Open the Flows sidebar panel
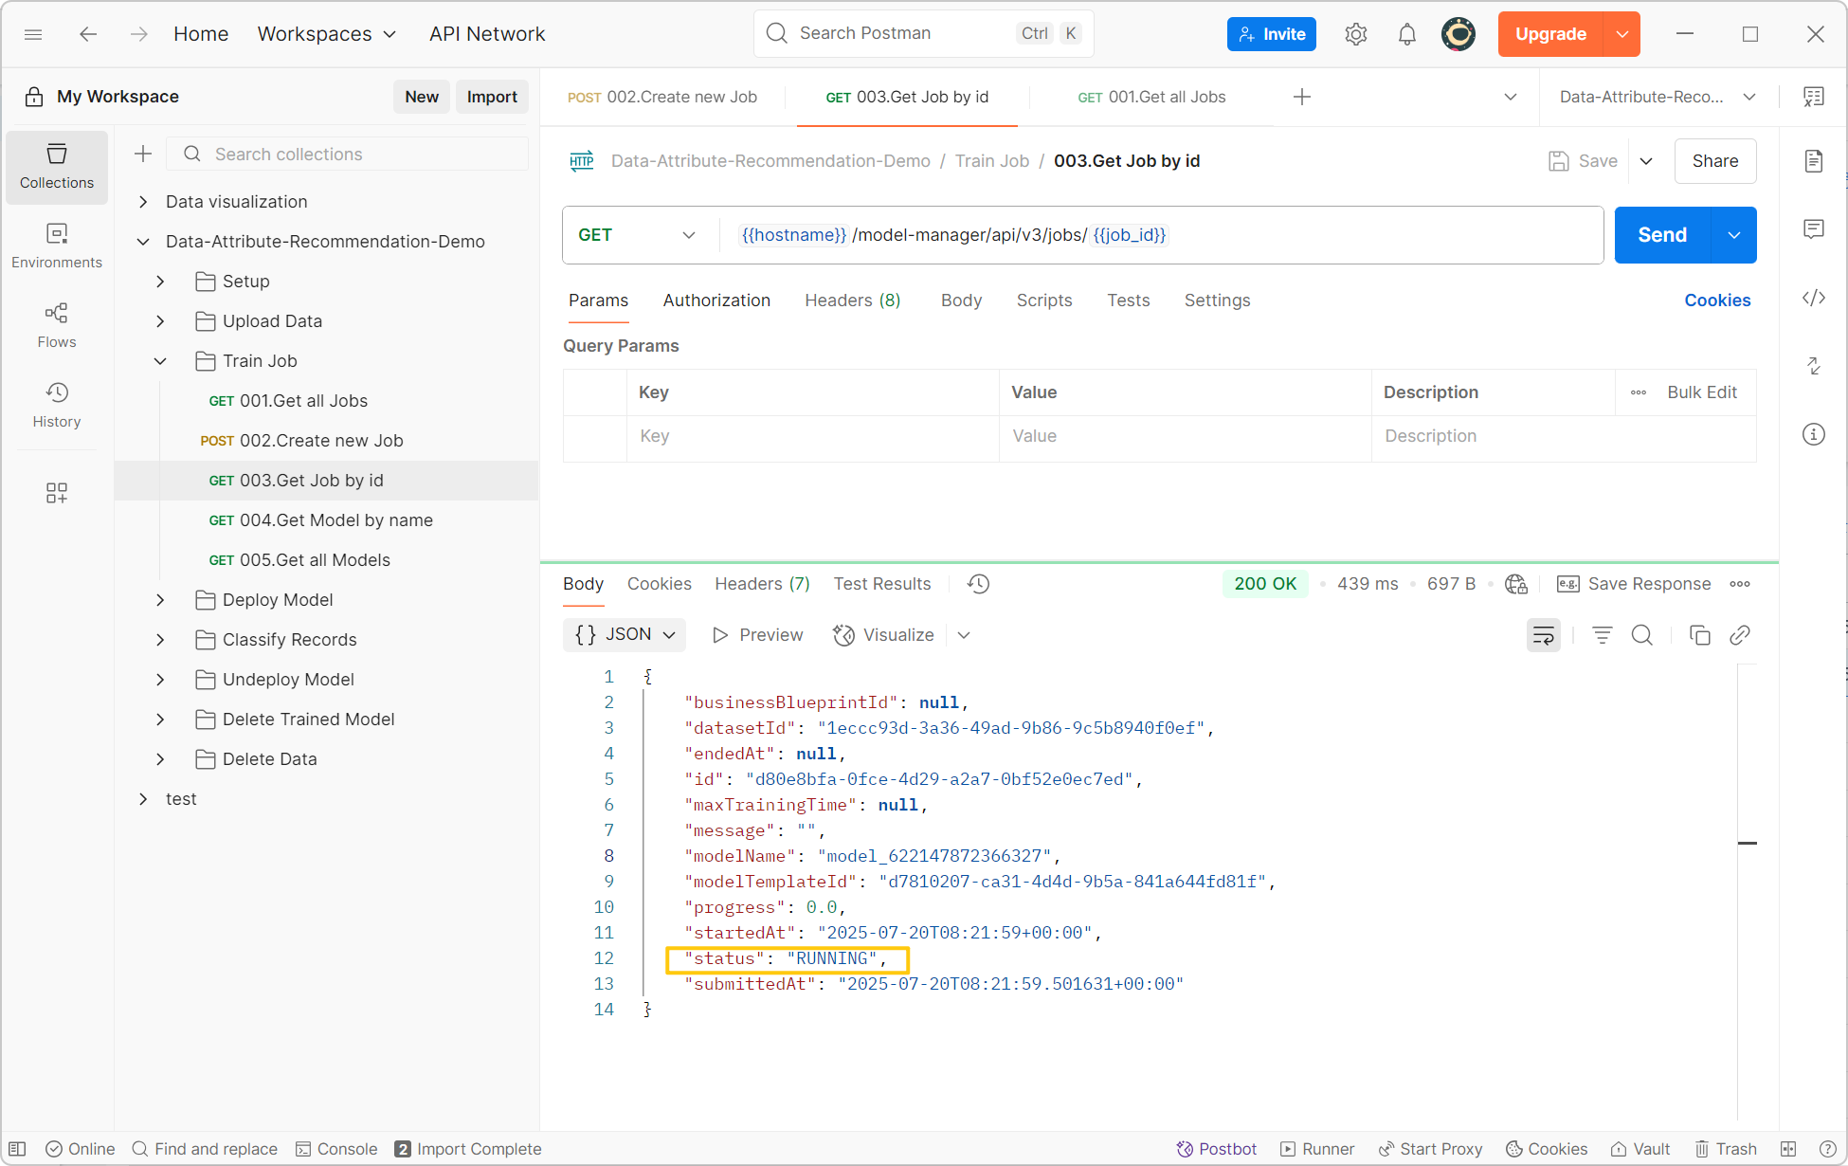1848x1166 pixels. [x=57, y=326]
